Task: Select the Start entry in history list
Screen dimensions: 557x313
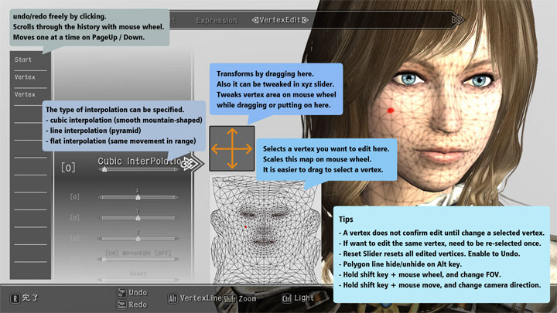Action: coord(23,60)
